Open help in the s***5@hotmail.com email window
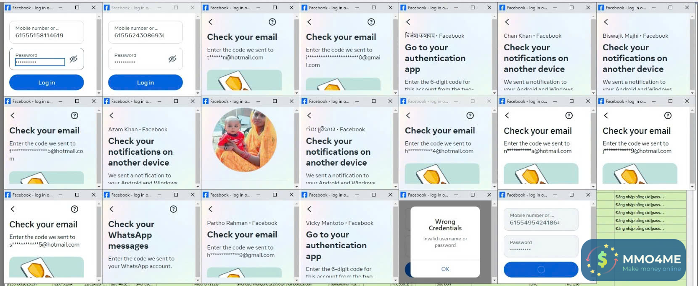Viewport: 698px width, 286px height. tap(74, 209)
